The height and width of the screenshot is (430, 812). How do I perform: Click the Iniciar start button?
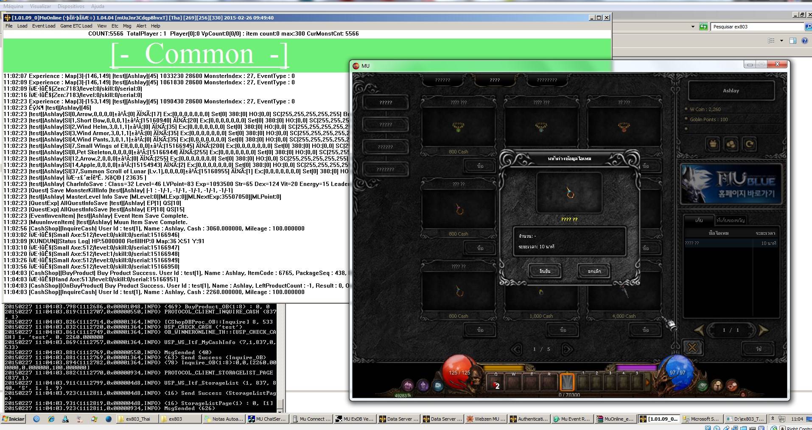pyautogui.click(x=14, y=419)
